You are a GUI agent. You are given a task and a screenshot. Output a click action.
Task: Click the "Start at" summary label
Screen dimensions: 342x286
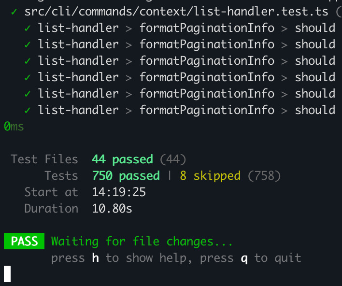(x=51, y=192)
